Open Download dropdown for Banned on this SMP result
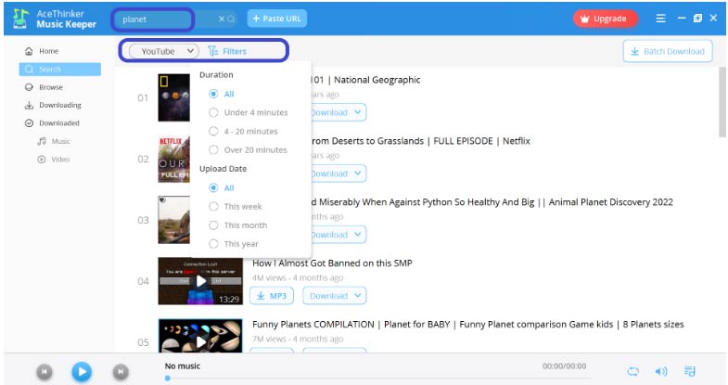Screen dimensions: 728x385 coord(334,296)
